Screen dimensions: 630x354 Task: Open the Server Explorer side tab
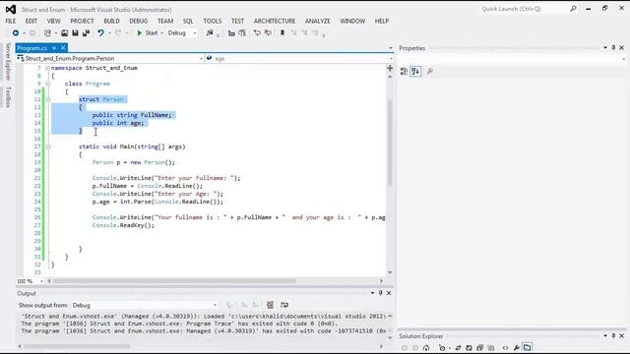[8, 61]
